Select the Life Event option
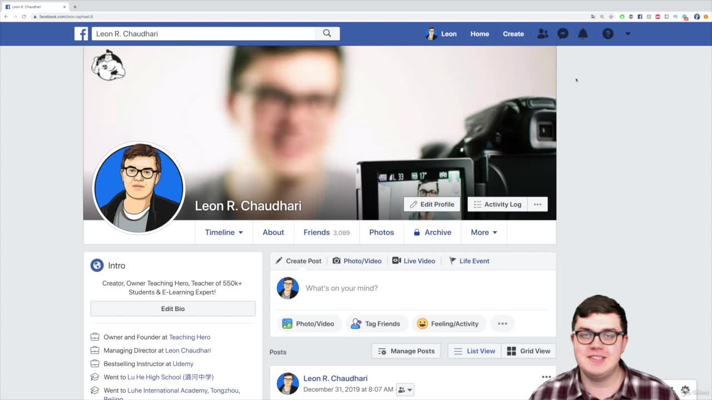Screen dimensions: 712x400 pos(469,261)
